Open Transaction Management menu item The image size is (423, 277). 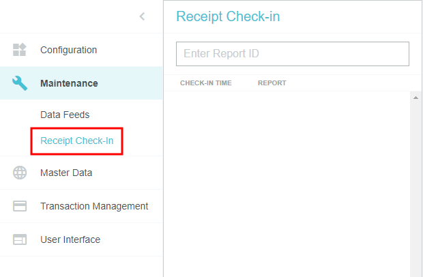tap(94, 206)
